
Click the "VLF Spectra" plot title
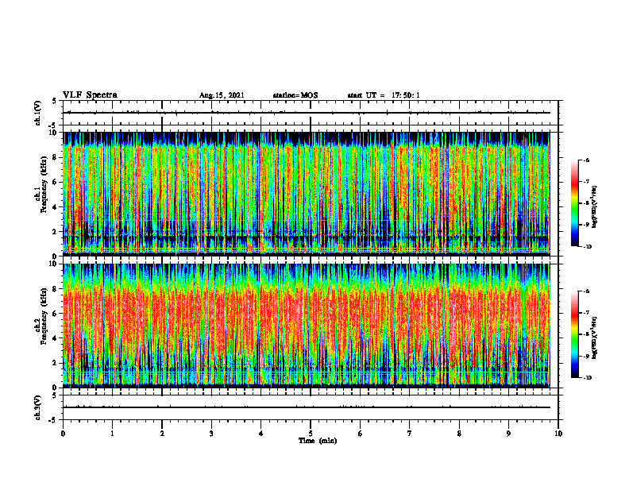90,94
